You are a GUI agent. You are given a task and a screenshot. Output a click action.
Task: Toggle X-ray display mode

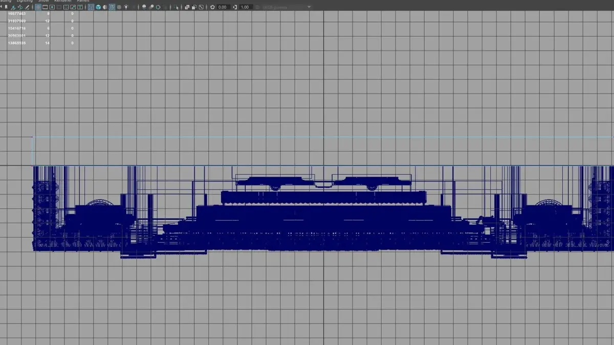pos(187,7)
